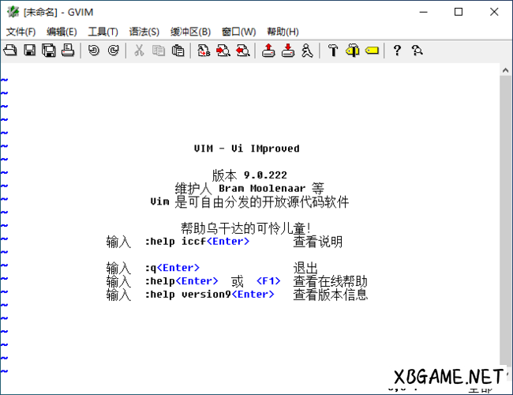Click the Jump to tag yellow icon

pos(372,51)
